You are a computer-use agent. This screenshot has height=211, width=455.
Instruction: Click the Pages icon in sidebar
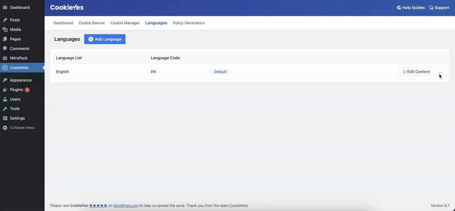pyautogui.click(x=5, y=39)
